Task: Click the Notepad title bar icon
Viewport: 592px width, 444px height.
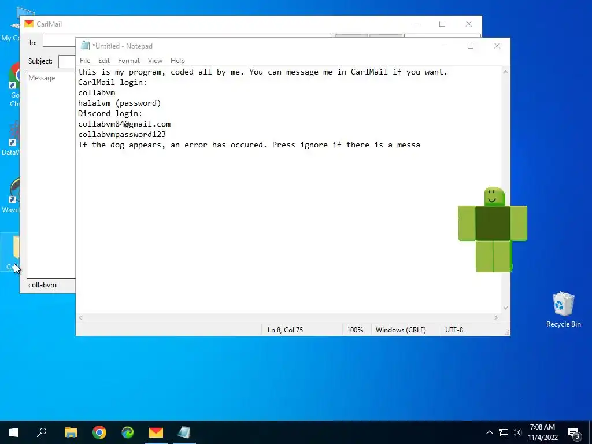Action: point(86,46)
